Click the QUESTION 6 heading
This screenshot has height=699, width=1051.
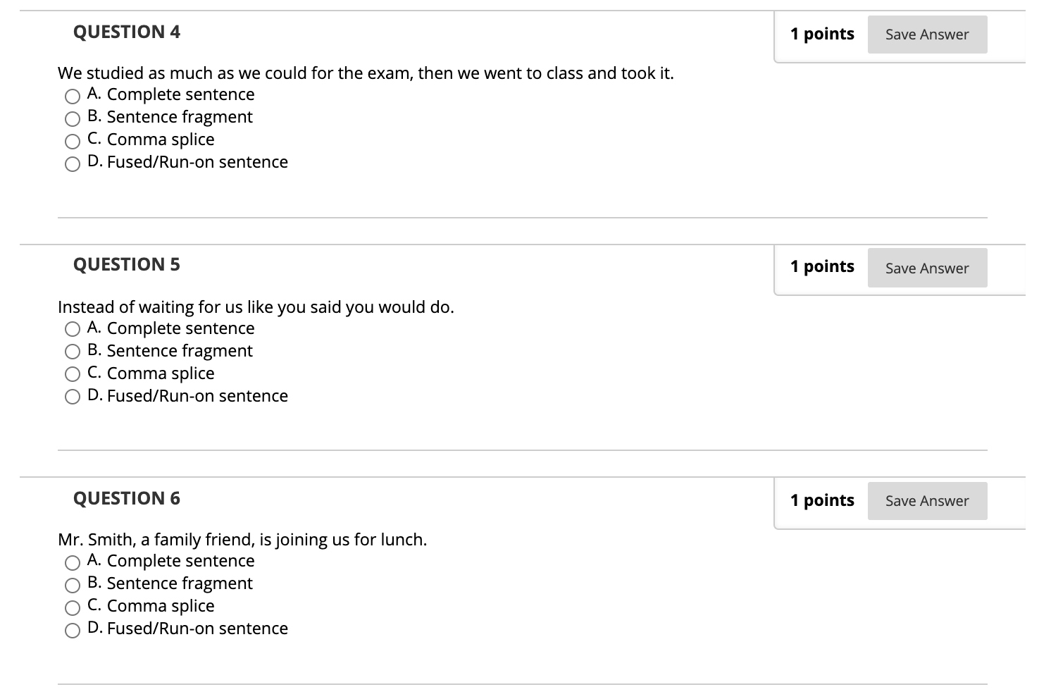(127, 498)
